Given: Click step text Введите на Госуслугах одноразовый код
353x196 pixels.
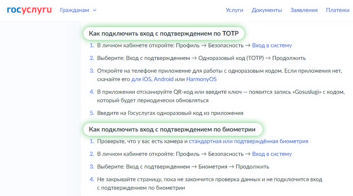Looking at the screenshot, I should pyautogui.click(x=170, y=113).
